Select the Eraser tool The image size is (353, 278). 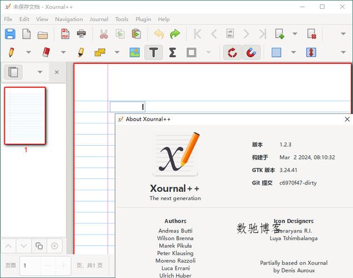46,52
